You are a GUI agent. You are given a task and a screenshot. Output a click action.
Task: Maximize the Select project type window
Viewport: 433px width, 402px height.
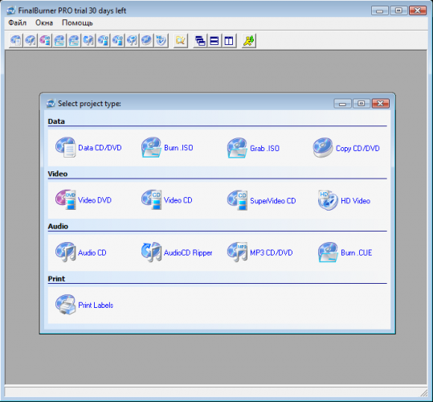pyautogui.click(x=362, y=104)
